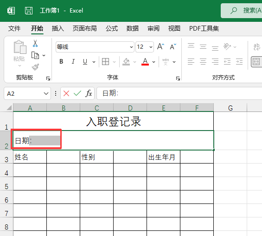Toggle Bold formatting
The width and height of the screenshot is (262, 236).
(x=61, y=62)
